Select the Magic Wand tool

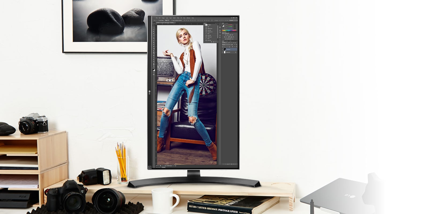click(154, 32)
